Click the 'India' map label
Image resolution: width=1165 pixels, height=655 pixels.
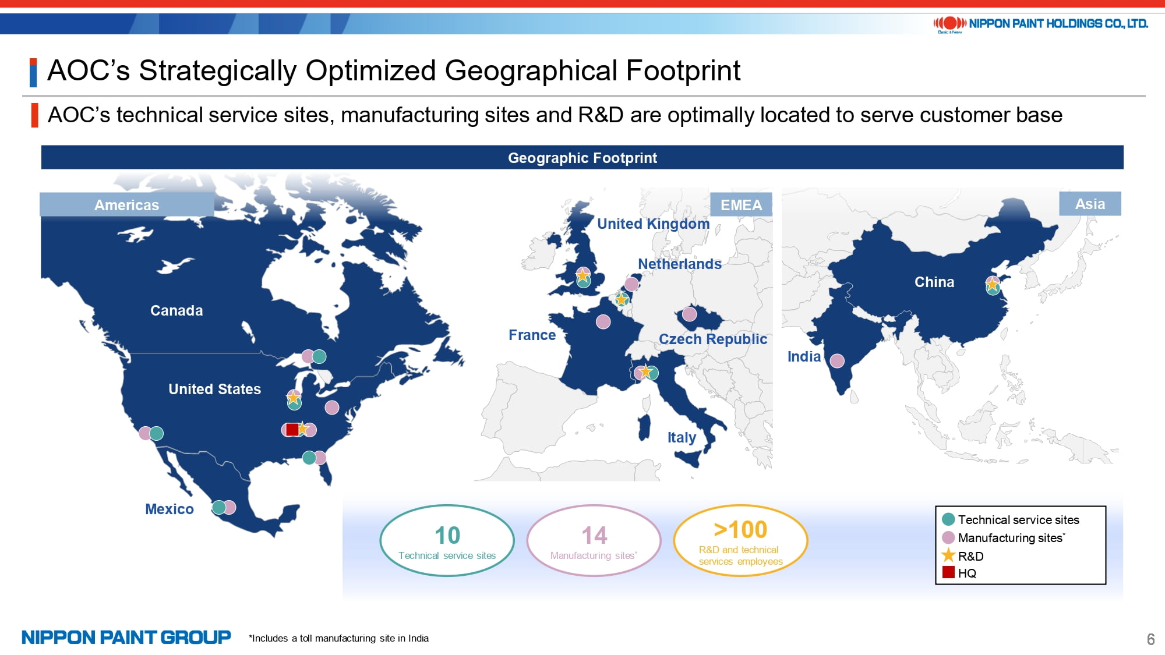804,356
